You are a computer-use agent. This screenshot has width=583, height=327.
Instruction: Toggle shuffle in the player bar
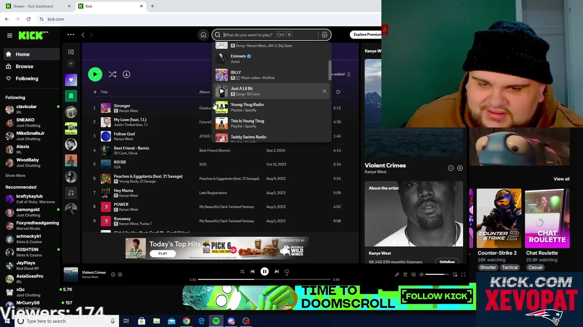pos(242,272)
